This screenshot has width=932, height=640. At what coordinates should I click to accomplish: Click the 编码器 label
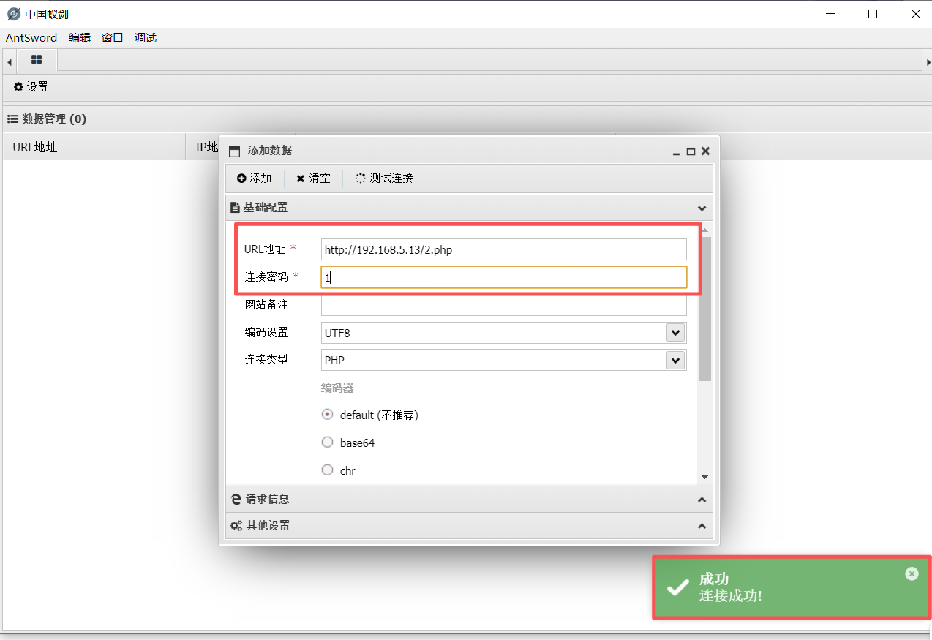coord(337,388)
